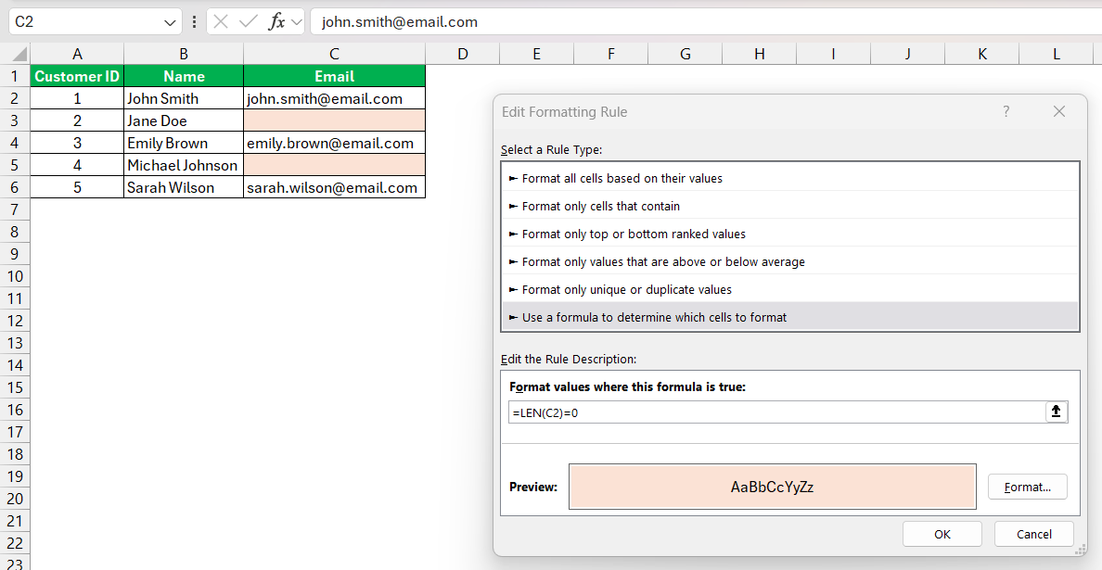1102x570 pixels.
Task: Expand the formula bar function dropdown chevron
Action: tap(296, 22)
